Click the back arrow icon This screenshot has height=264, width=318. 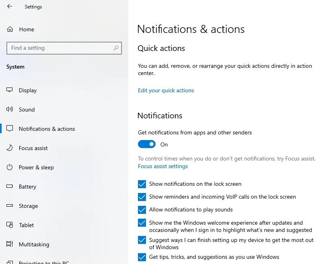pos(10,6)
